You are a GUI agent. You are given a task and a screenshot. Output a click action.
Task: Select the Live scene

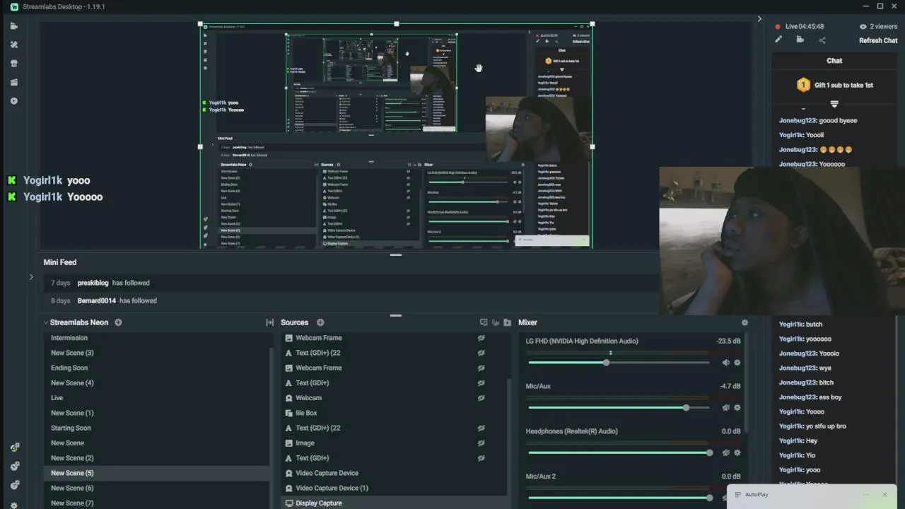57,398
